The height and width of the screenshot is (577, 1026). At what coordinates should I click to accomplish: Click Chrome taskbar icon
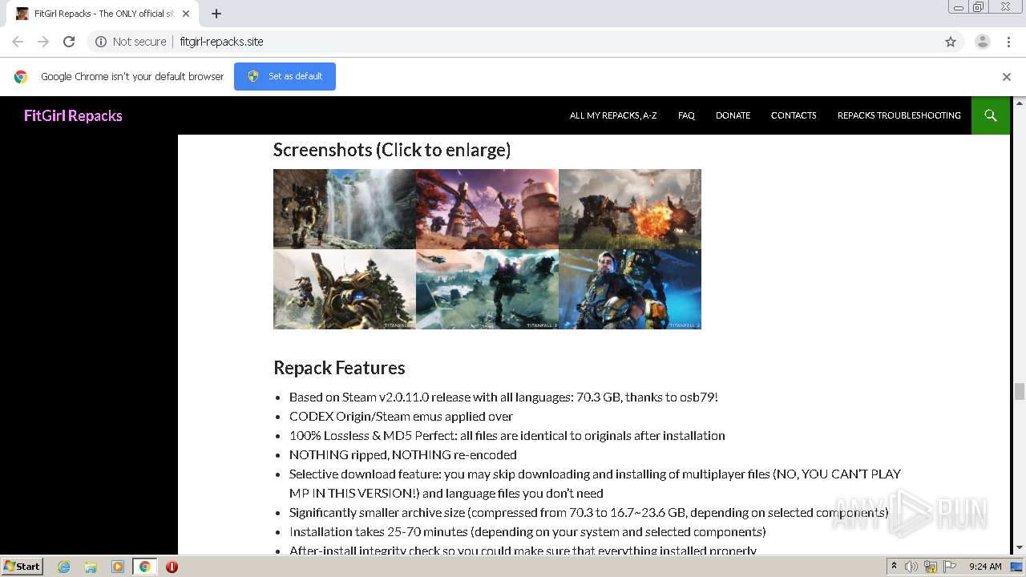(144, 567)
